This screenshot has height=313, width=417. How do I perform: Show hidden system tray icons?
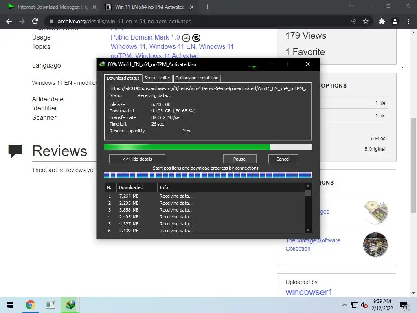[345, 305]
